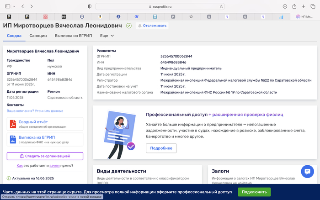Reload the page with the refresh icon
The height and width of the screenshot is (200, 320).
tap(221, 6)
